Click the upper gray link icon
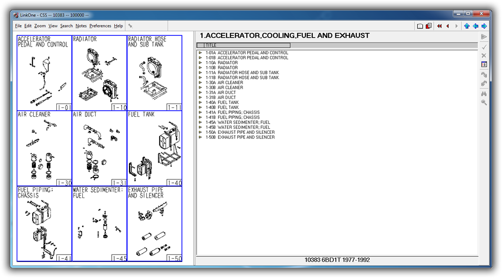The height and width of the screenshot is (278, 502). (484, 75)
